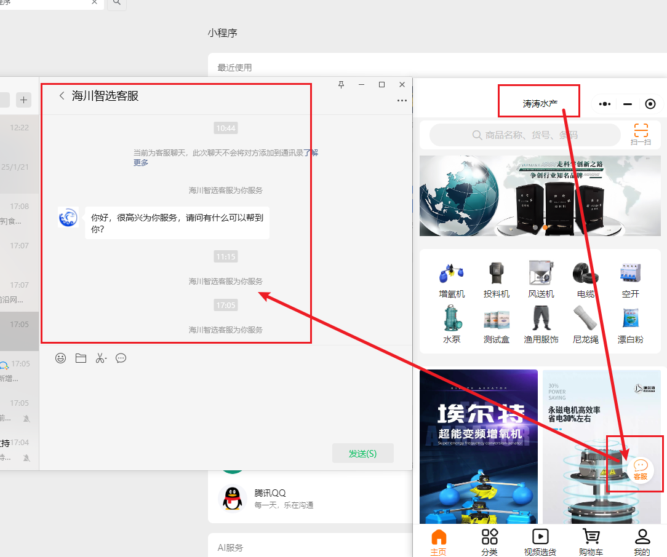Open the 渔用服饰 category

click(541, 325)
